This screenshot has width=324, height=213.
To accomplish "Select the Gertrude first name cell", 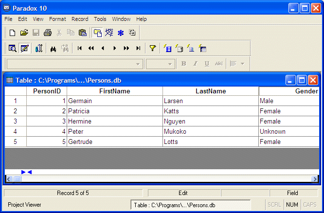I will tap(115, 142).
